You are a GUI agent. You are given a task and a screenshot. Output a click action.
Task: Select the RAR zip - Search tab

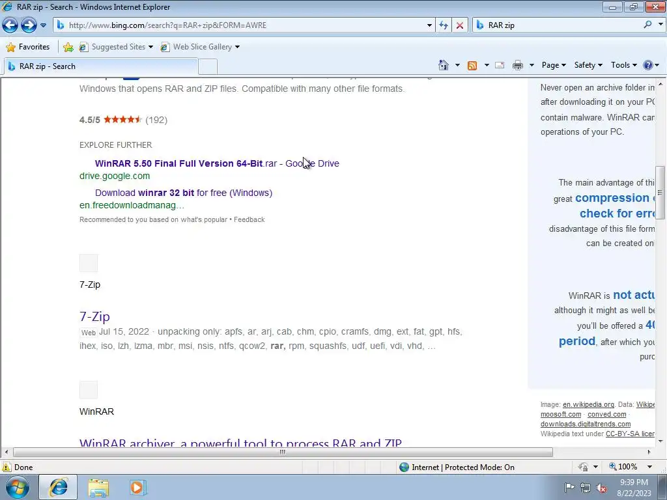point(100,66)
